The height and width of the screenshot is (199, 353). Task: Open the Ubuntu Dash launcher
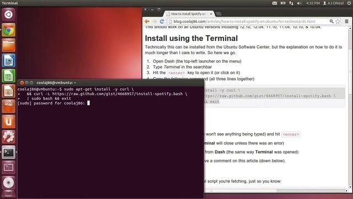click(9, 15)
